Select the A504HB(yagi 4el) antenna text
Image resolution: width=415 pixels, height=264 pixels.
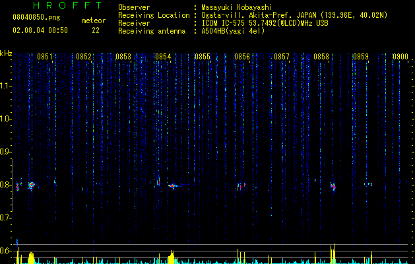[x=233, y=31]
